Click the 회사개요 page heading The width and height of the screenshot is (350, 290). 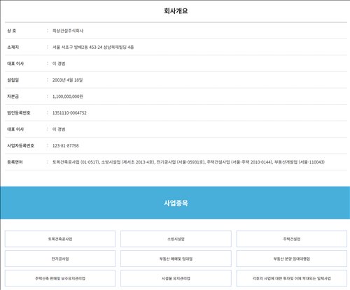click(176, 11)
